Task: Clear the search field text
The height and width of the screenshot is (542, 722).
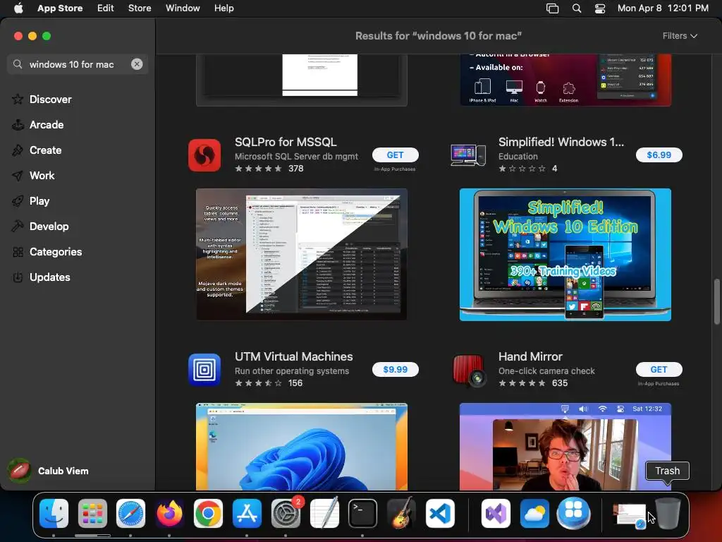Action: click(137, 64)
